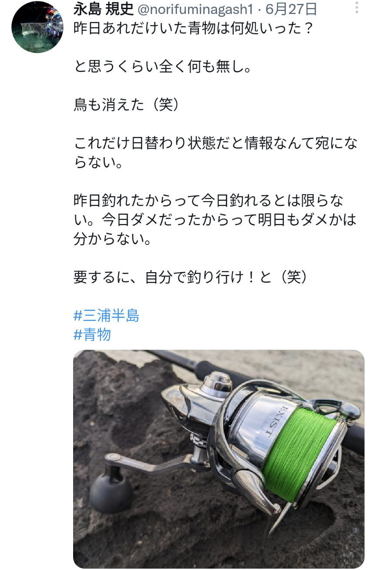This screenshot has width=376, height=570.
Task: Follow the #青物 hashtag
Action: 92,334
